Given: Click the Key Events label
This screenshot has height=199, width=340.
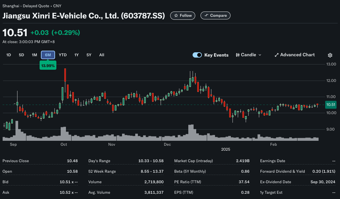Looking at the screenshot, I should click(216, 55).
